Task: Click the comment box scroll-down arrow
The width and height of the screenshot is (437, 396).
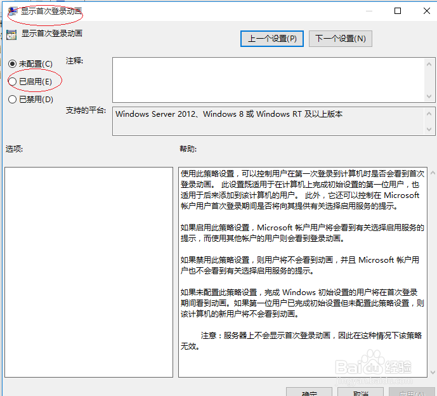Action: 429,96
